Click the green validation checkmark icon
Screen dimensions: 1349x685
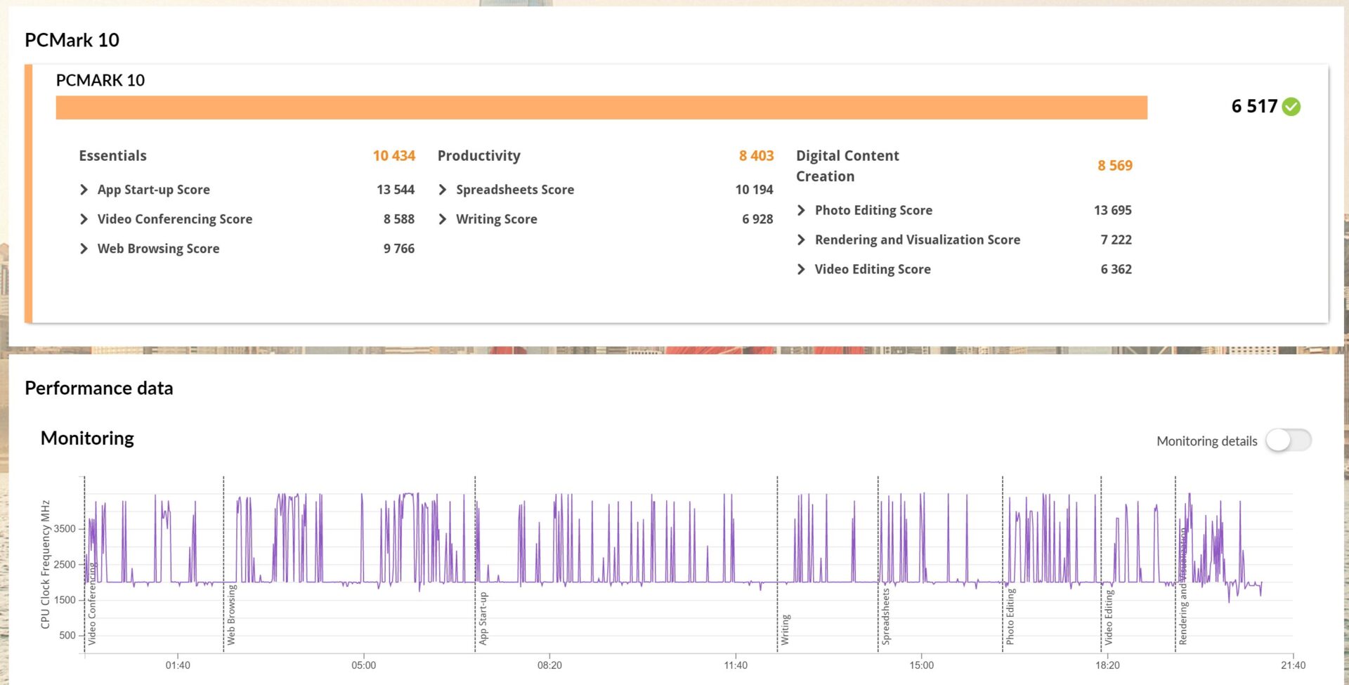[x=1291, y=107]
